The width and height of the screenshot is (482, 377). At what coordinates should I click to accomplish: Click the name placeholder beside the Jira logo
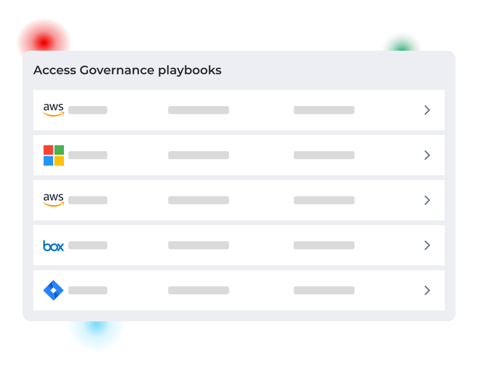tap(88, 291)
